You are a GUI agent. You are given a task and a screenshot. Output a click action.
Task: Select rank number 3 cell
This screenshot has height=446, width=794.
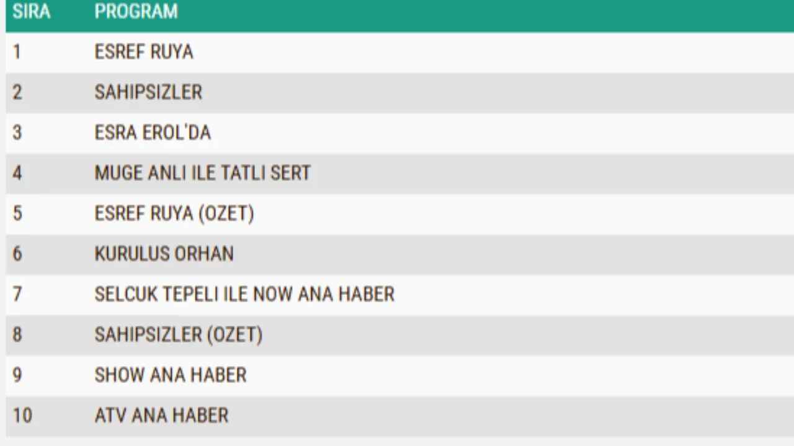coord(17,133)
